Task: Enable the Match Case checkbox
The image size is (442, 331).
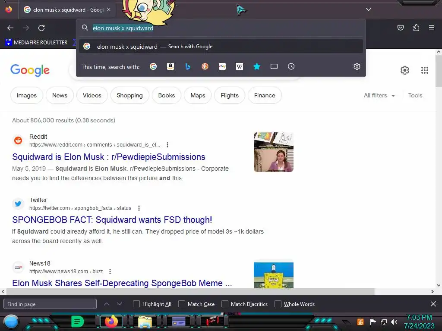Action: click(x=182, y=304)
